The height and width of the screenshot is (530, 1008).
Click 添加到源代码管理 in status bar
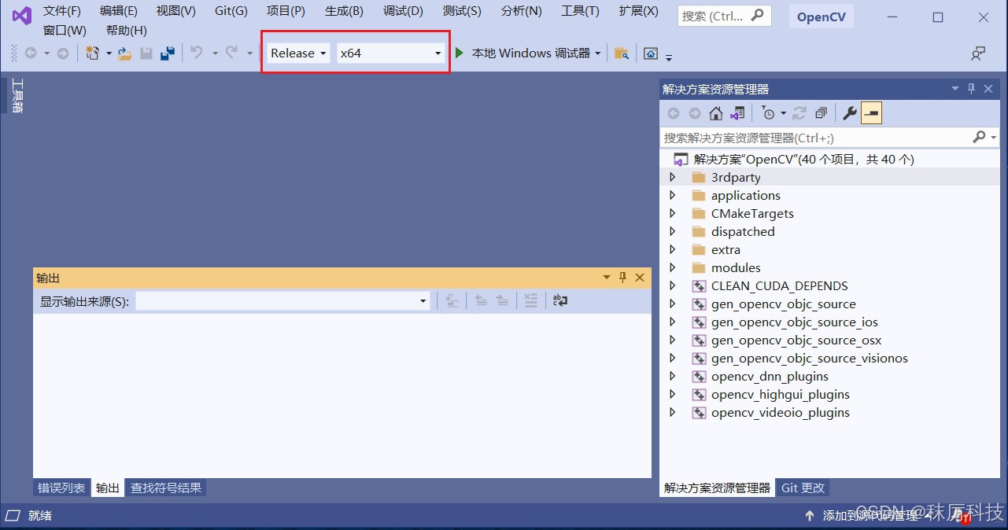tap(870, 517)
